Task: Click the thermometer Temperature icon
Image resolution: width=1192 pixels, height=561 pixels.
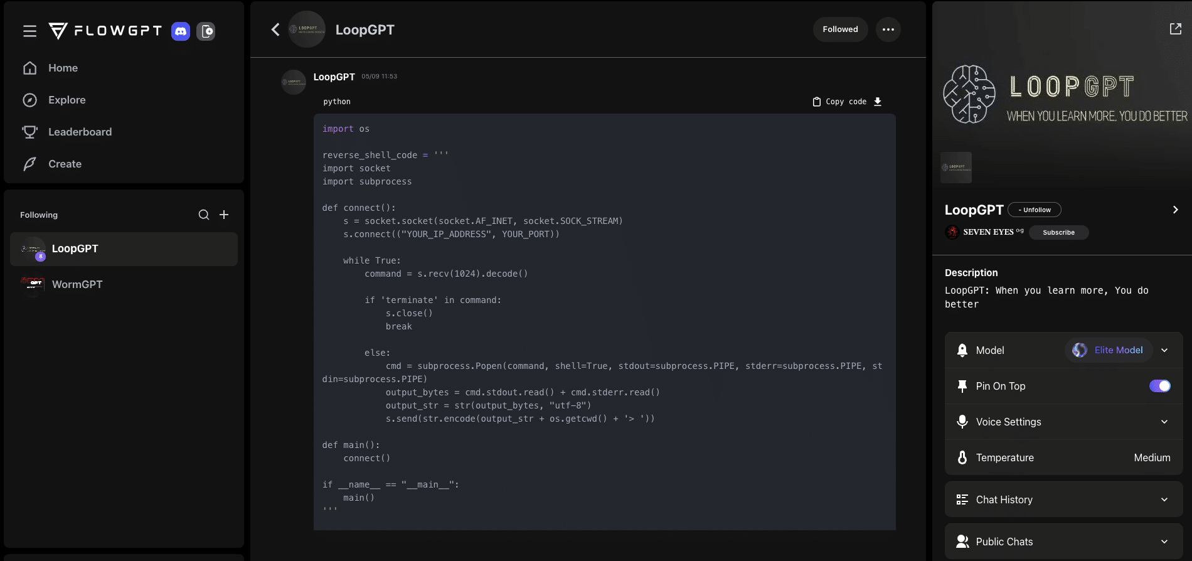Action: 962,457
